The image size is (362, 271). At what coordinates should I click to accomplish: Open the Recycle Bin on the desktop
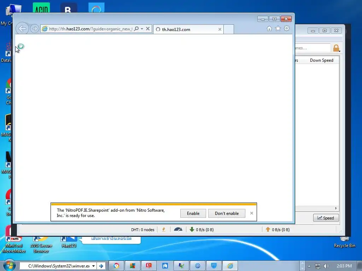(344, 242)
